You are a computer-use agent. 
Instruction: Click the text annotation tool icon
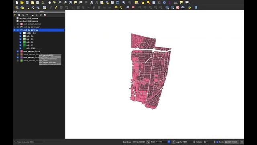(187, 2)
